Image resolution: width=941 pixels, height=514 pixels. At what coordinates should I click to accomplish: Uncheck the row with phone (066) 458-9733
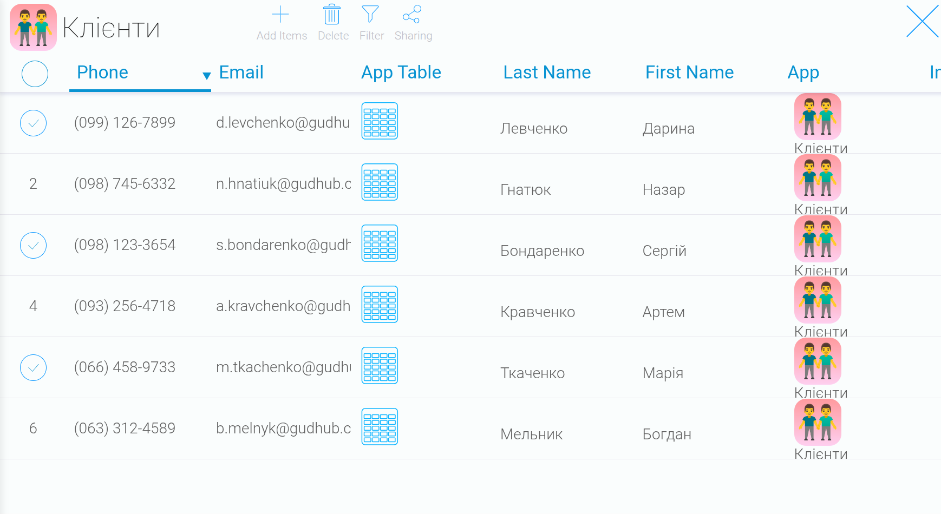coord(33,367)
